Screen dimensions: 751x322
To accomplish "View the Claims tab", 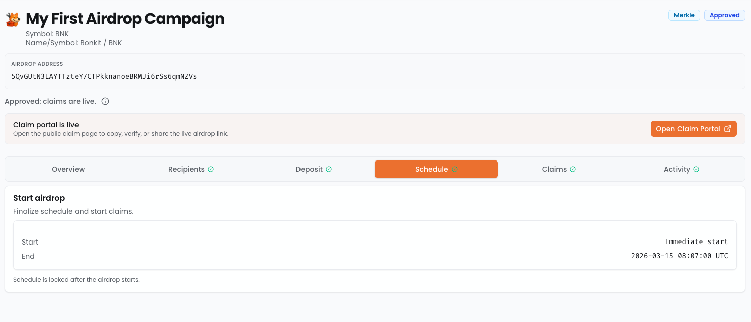I will 554,169.
